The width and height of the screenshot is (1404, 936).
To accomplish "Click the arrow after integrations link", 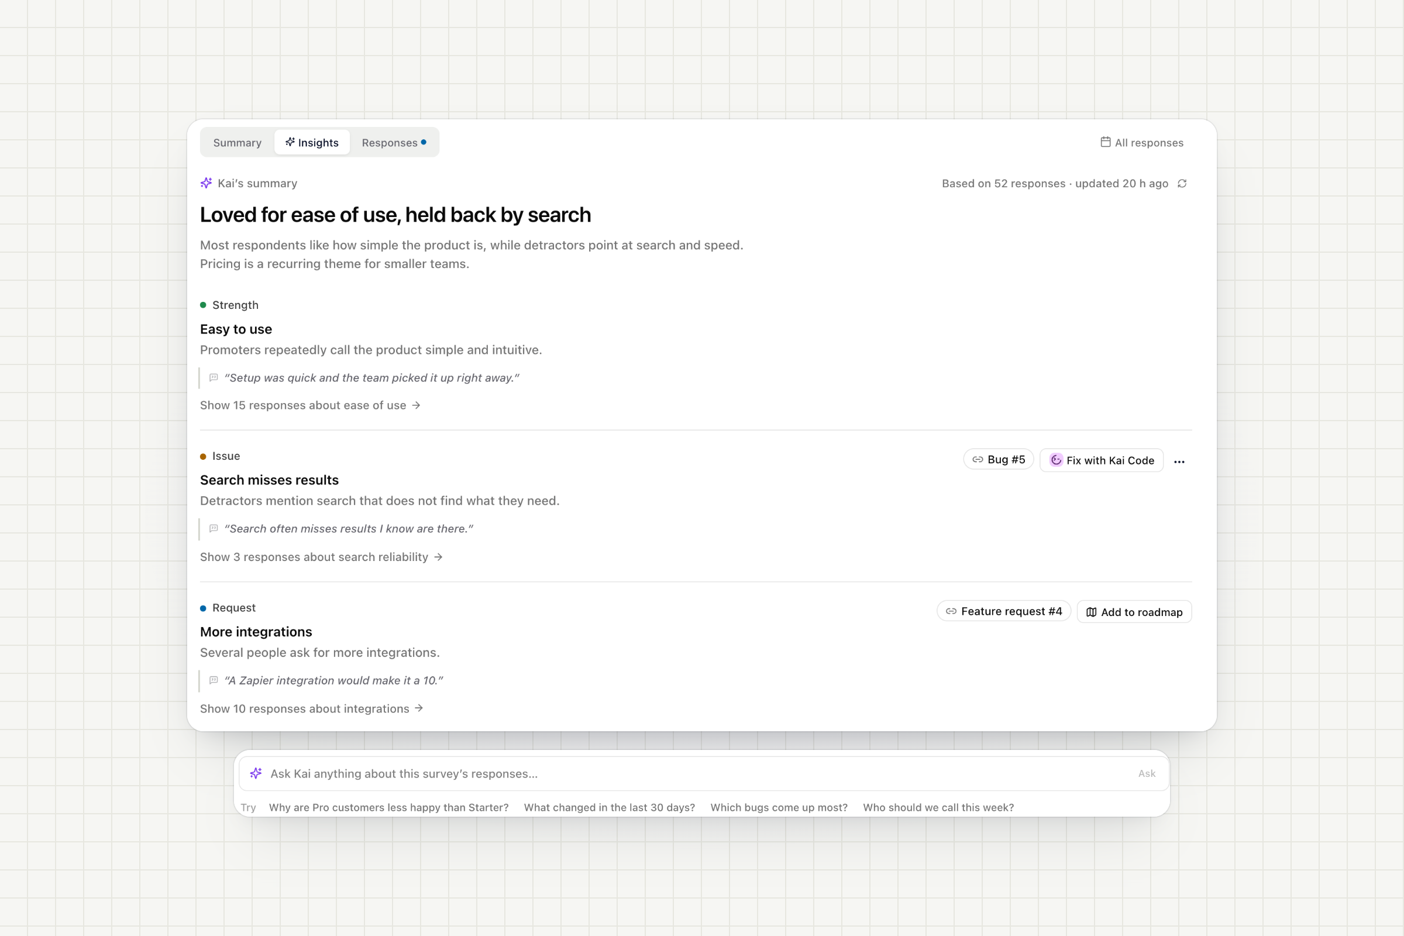I will [x=419, y=708].
